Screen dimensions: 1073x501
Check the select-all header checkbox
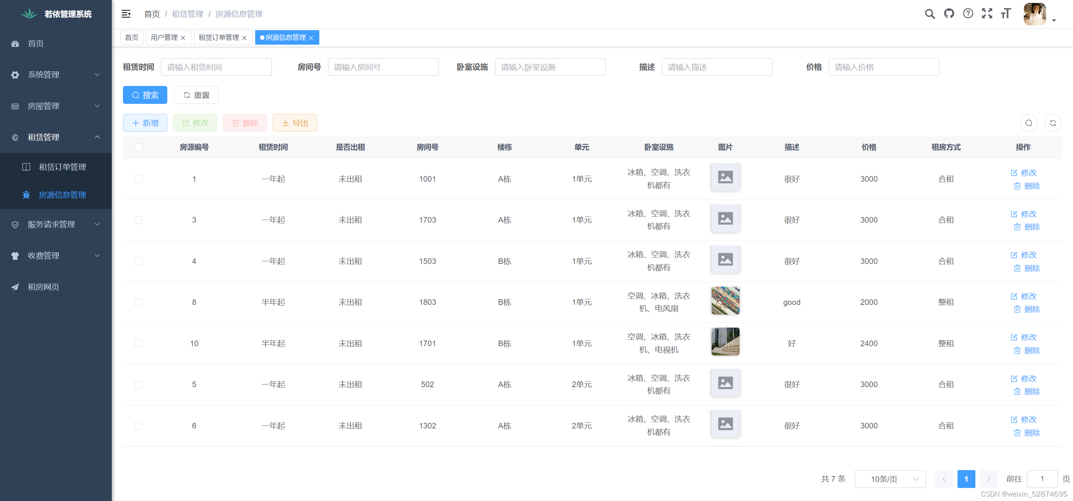coord(138,147)
